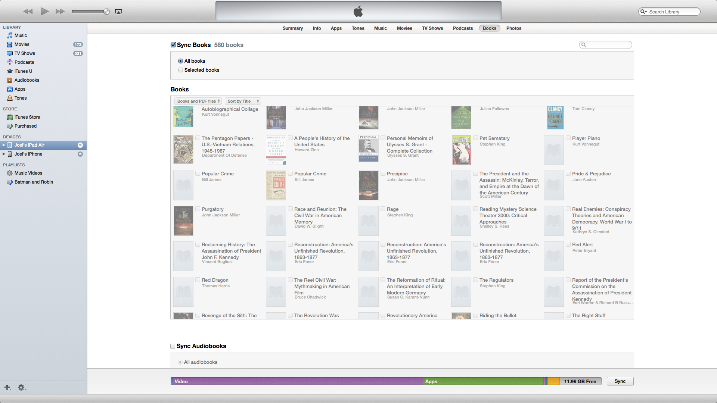This screenshot has height=403, width=717.
Task: Switch to the TV Shows tab
Action: (x=432, y=28)
